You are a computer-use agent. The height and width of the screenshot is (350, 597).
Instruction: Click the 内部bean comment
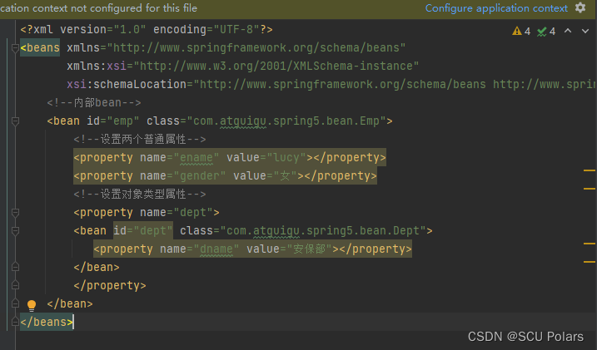94,102
